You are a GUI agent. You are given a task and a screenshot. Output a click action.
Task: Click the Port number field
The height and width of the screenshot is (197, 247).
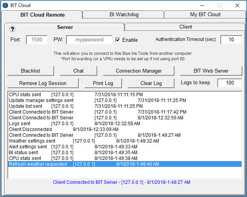(37, 40)
